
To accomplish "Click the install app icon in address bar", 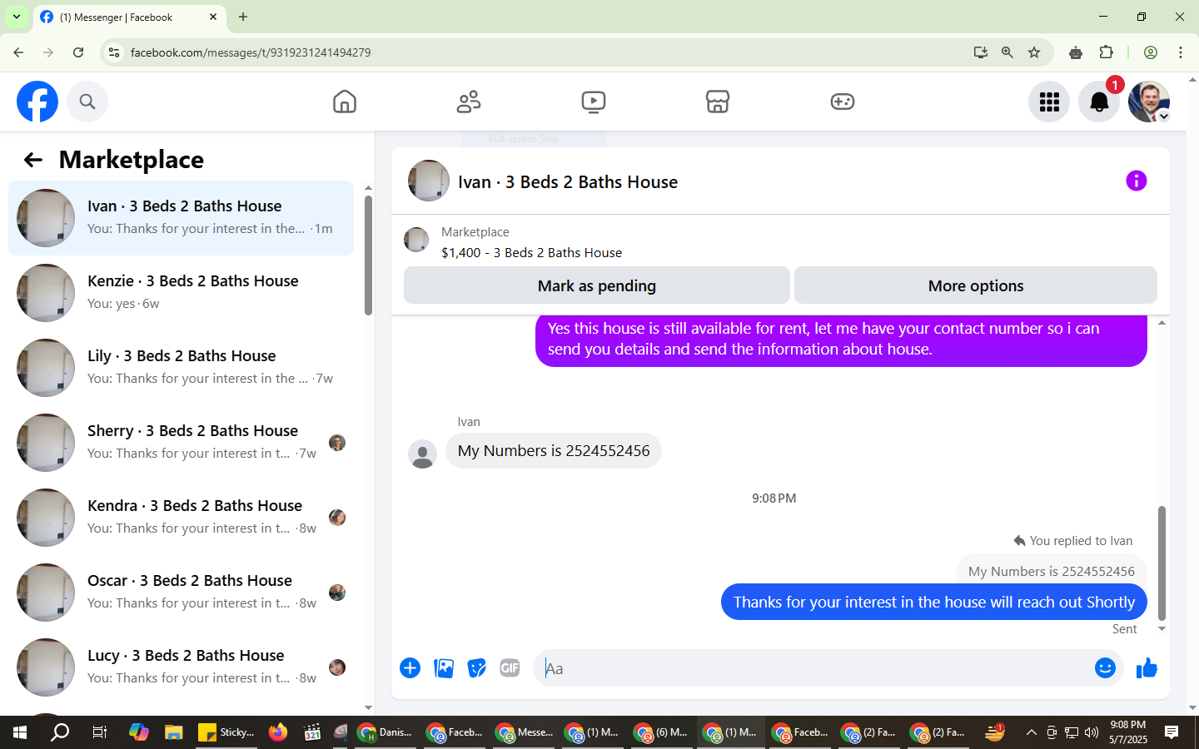I will point(981,52).
